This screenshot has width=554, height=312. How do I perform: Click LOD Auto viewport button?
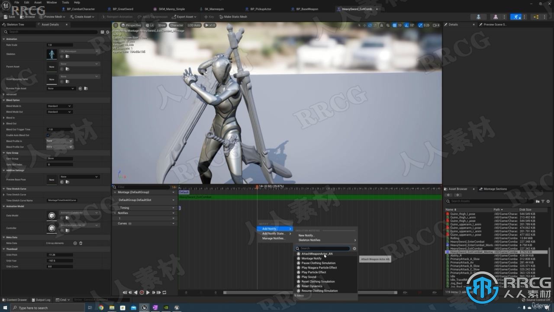click(194, 25)
